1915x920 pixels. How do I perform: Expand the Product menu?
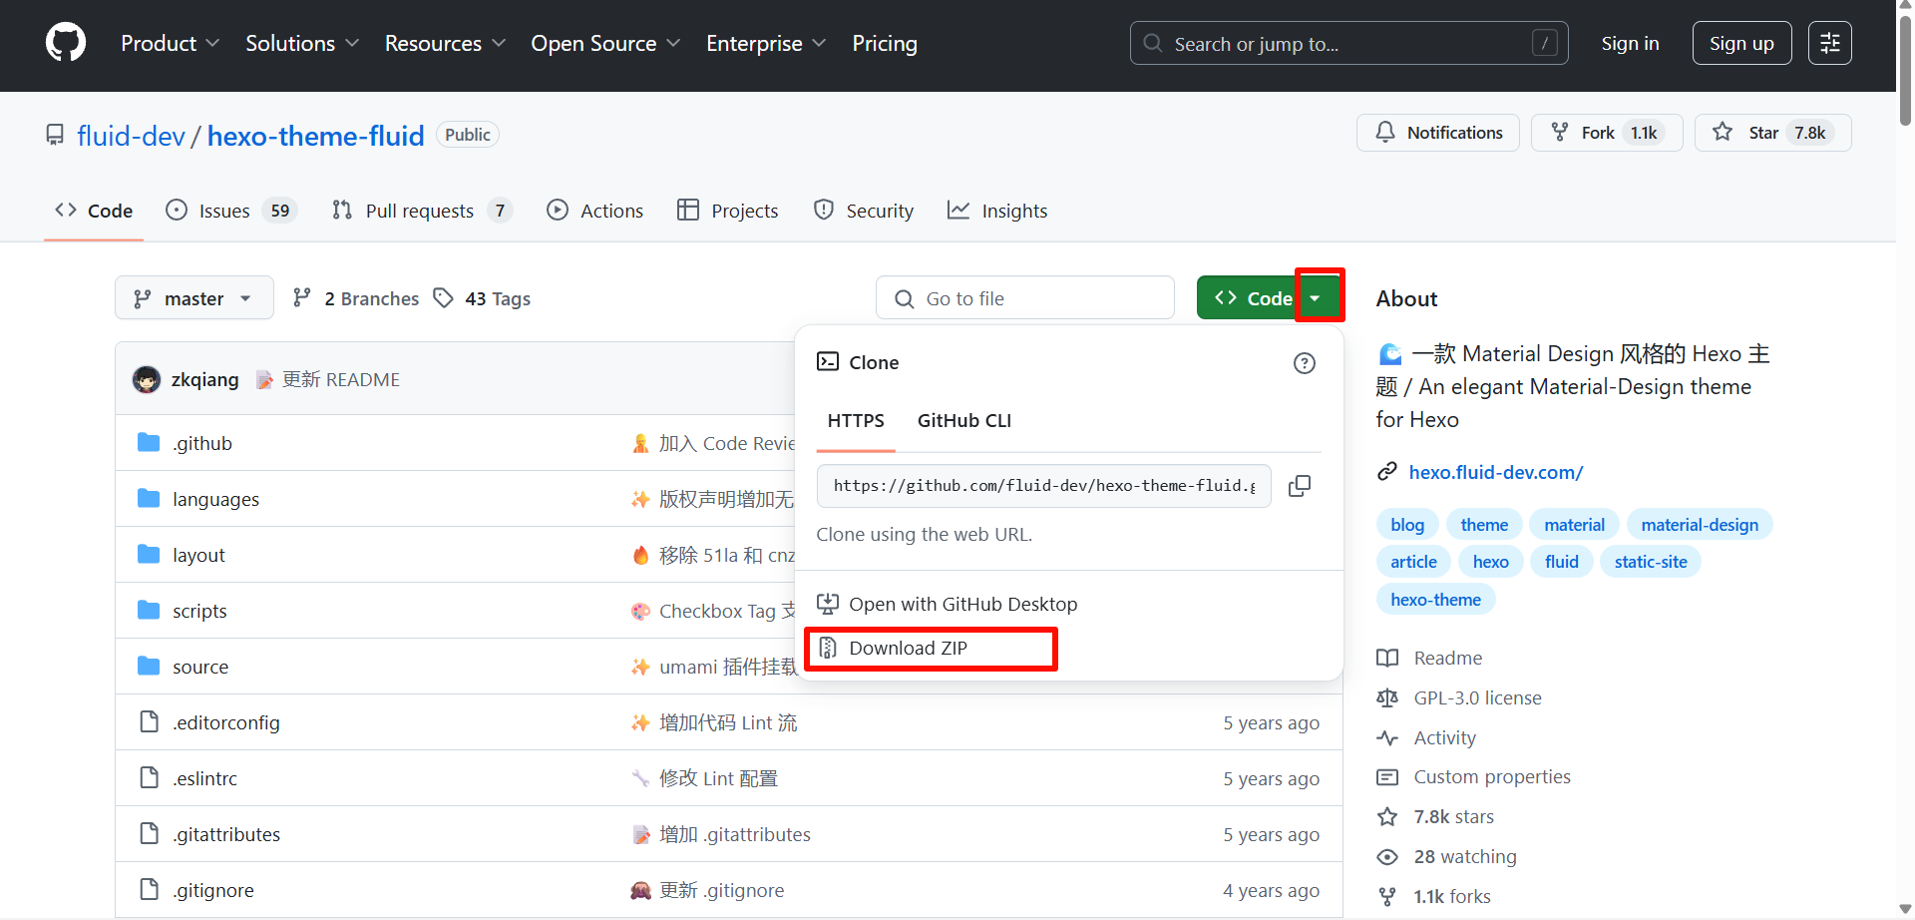170,43
